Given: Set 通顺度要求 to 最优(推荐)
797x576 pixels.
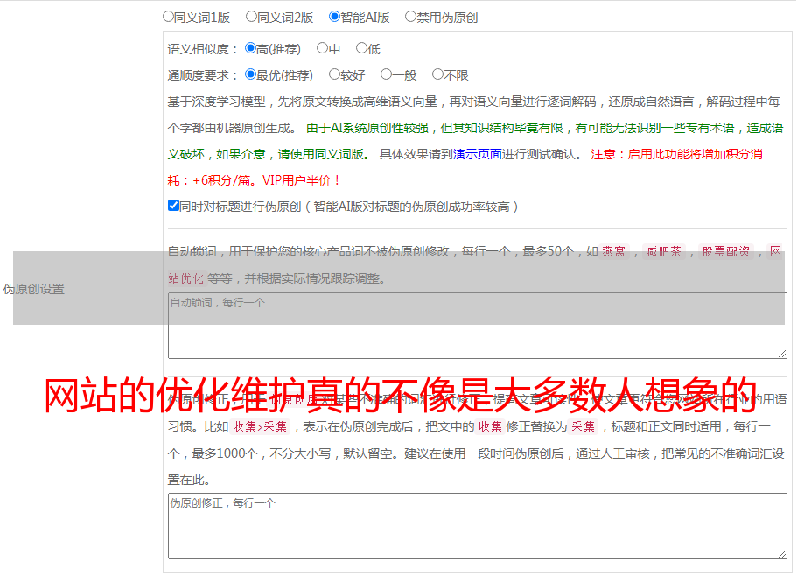Looking at the screenshot, I should coord(250,74).
